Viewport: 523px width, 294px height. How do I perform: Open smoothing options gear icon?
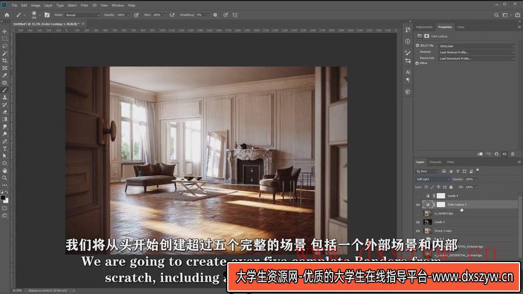[216, 15]
